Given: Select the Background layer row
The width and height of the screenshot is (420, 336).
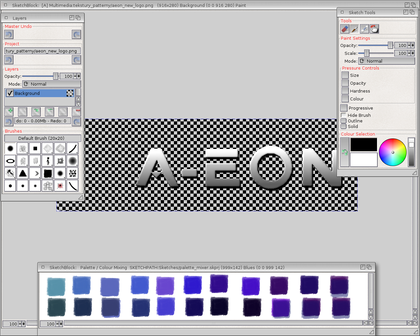Looking at the screenshot, I should pyautogui.click(x=40, y=93).
